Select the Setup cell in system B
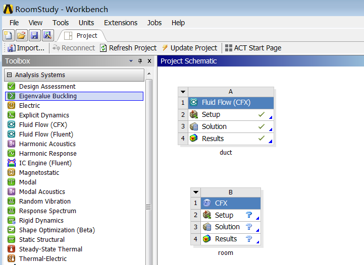 point(231,215)
